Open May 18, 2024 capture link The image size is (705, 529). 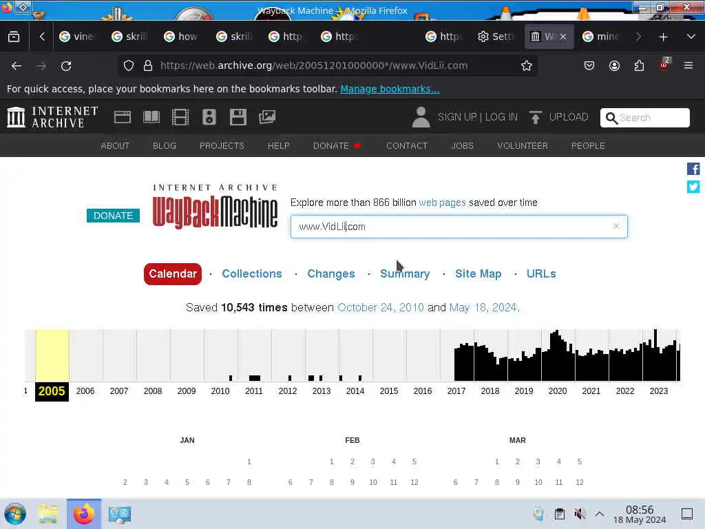(483, 307)
